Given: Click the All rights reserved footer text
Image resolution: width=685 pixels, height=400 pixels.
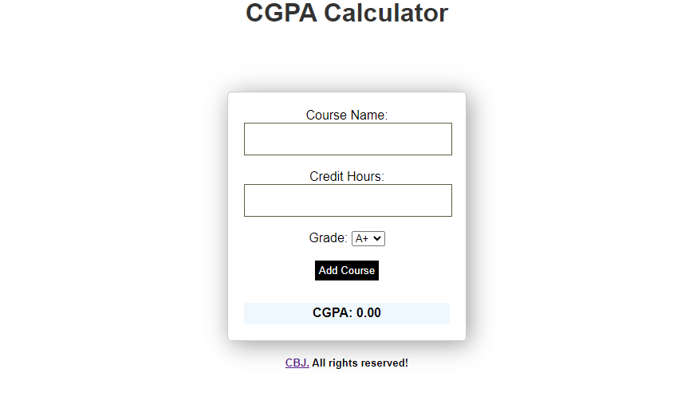Looking at the screenshot, I should pos(360,363).
